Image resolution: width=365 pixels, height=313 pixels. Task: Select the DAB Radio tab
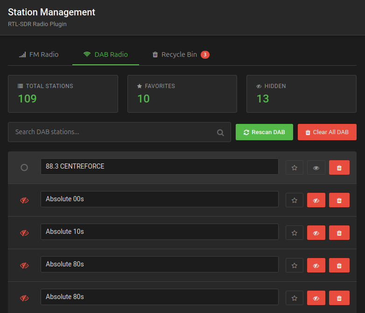tap(105, 54)
